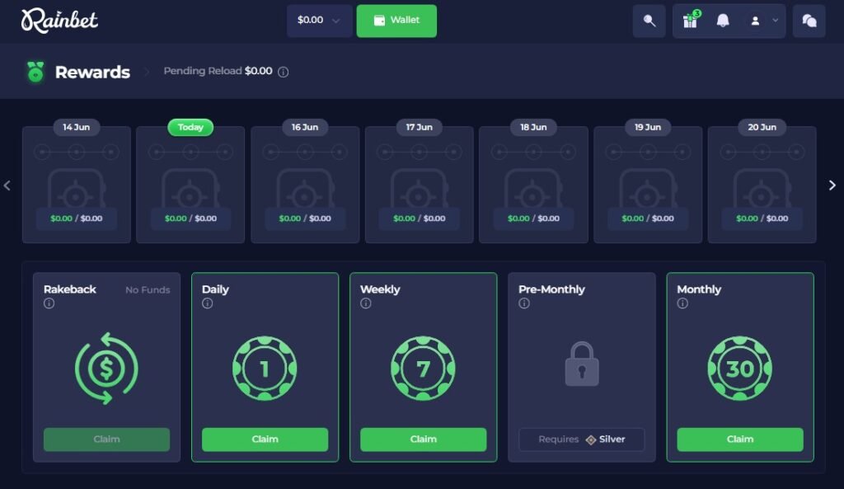Select the 16 Jun date label

(x=305, y=127)
